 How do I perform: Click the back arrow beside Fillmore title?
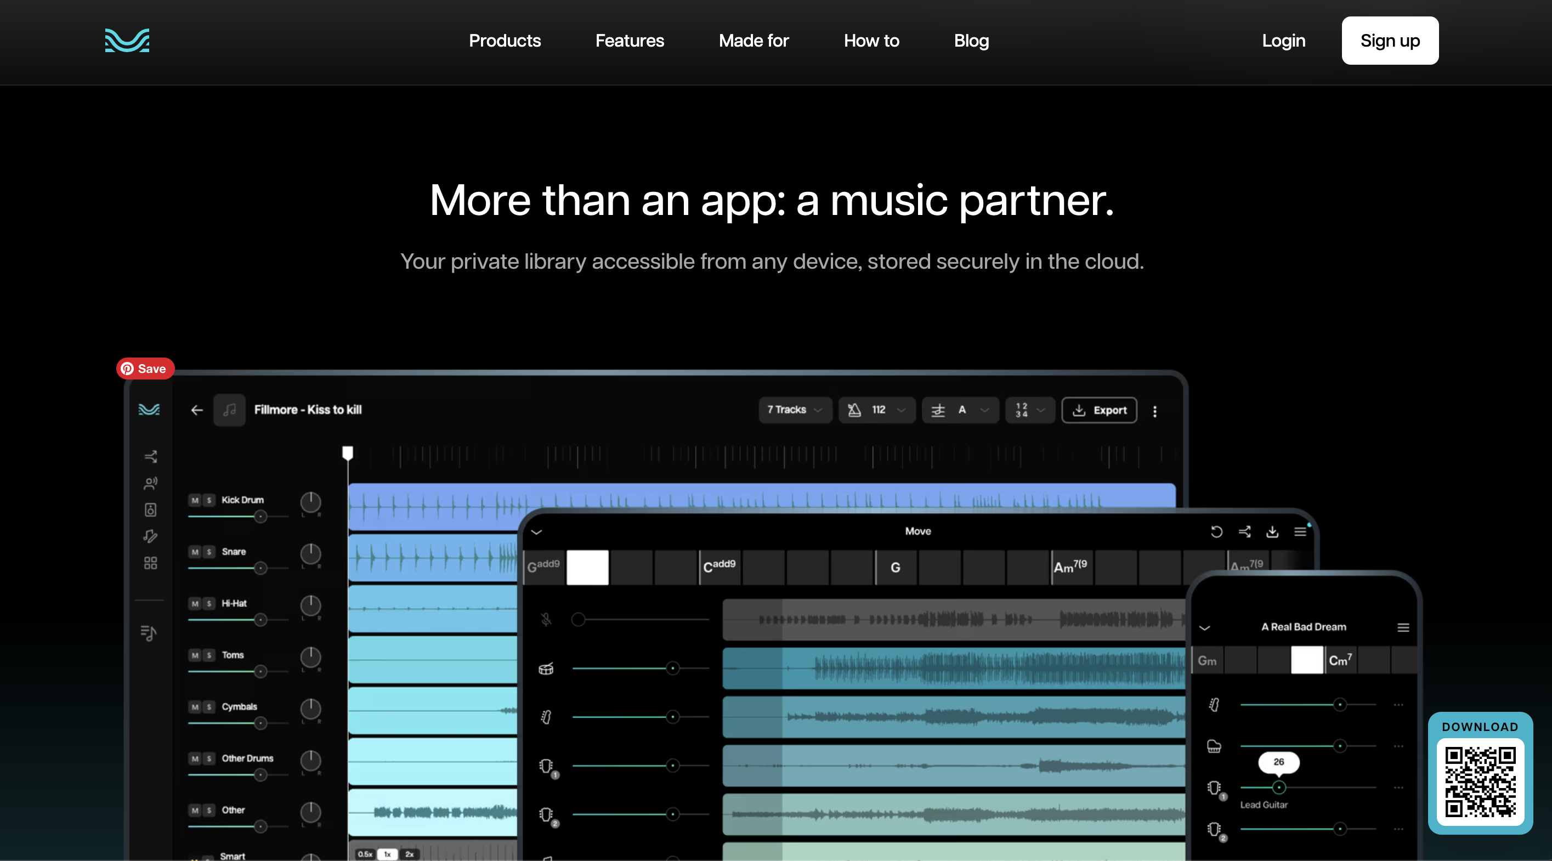tap(197, 410)
